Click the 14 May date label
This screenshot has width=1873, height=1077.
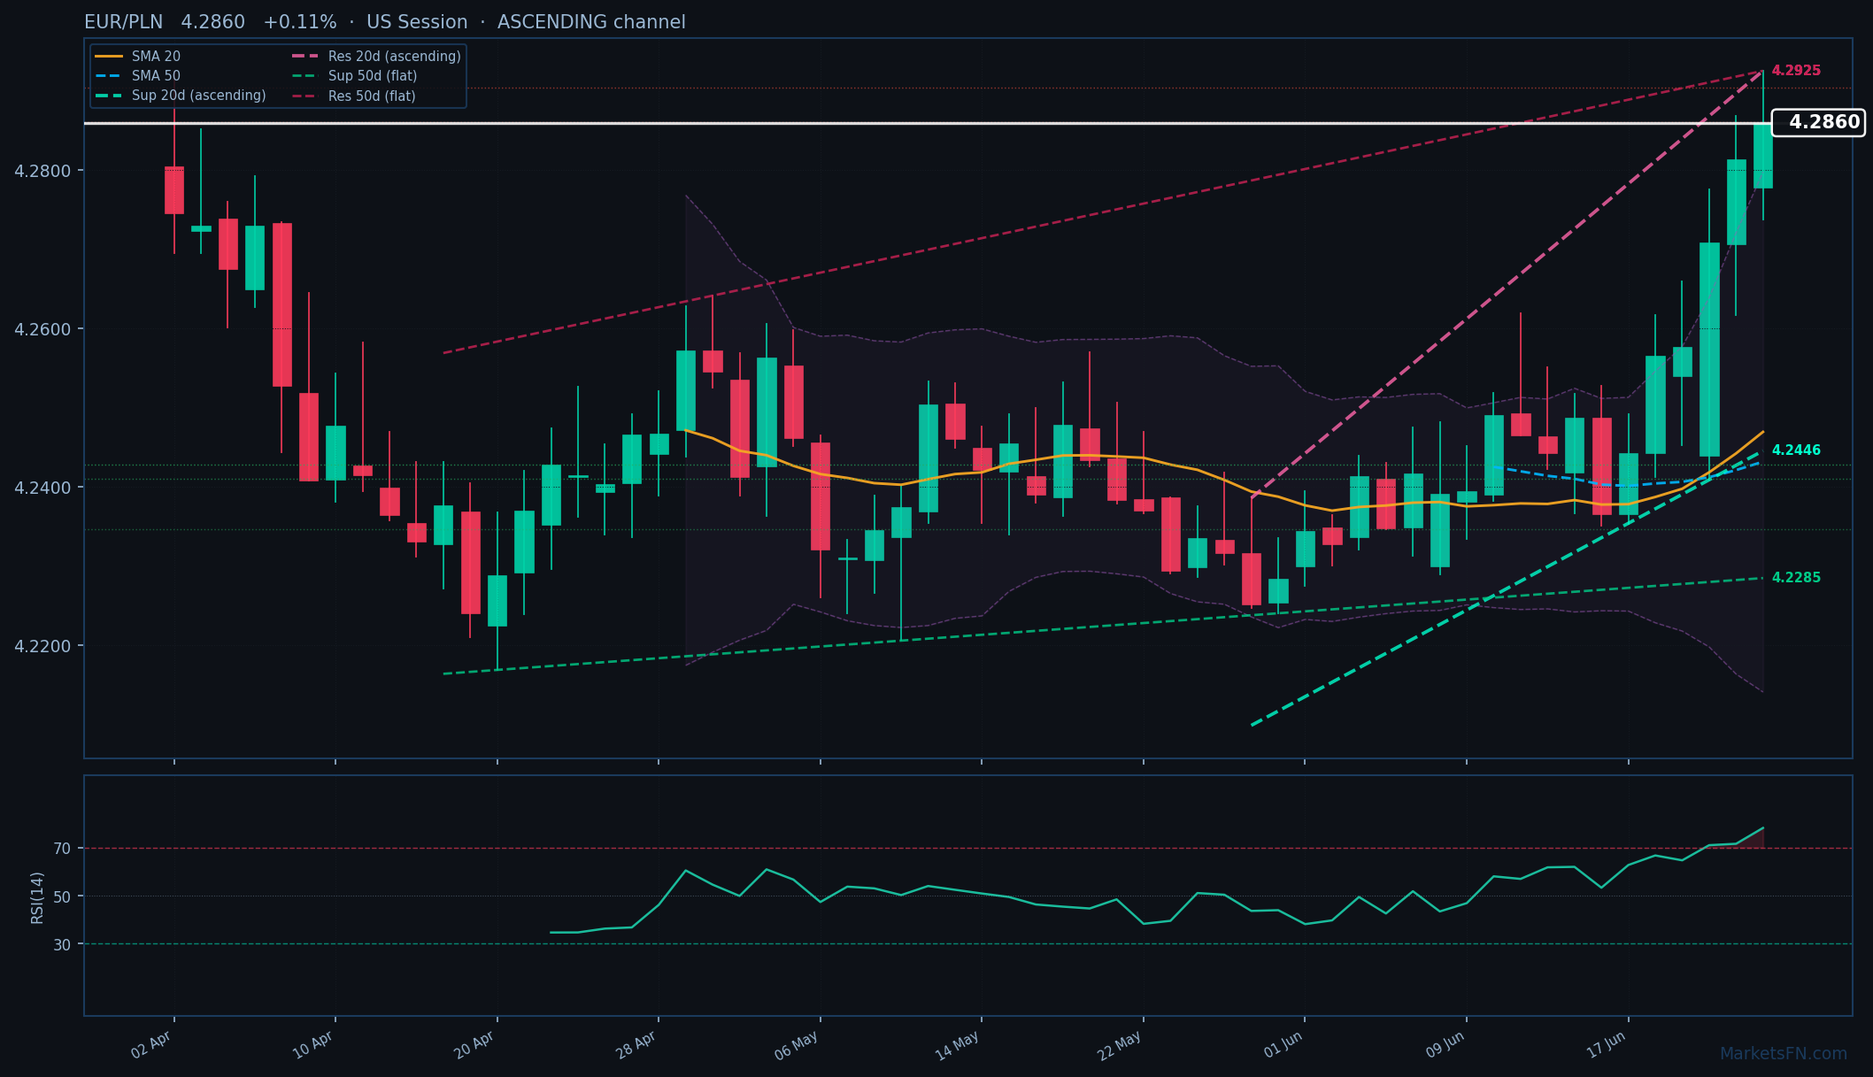coord(957,1046)
